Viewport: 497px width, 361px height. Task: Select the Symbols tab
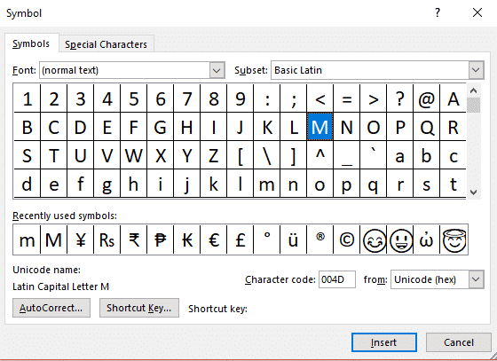point(31,43)
